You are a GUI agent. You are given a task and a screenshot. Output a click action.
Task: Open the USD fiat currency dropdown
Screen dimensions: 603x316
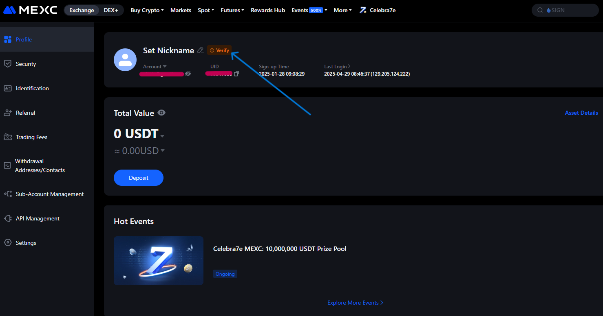163,150
